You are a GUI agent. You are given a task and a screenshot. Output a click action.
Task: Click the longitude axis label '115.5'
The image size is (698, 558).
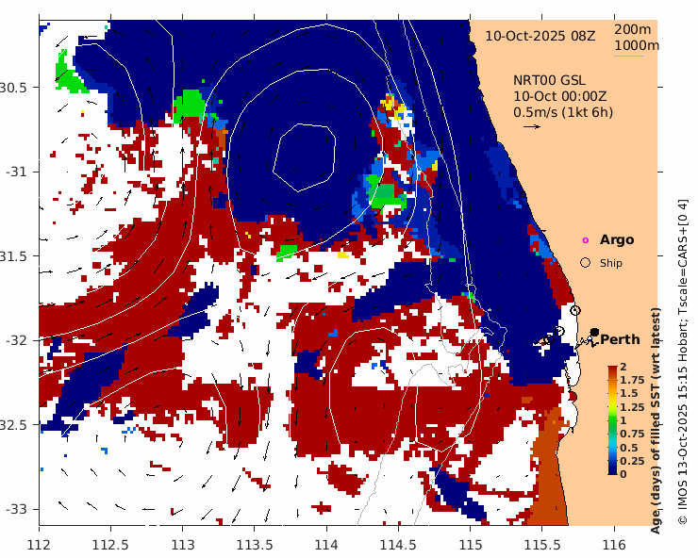(x=541, y=545)
